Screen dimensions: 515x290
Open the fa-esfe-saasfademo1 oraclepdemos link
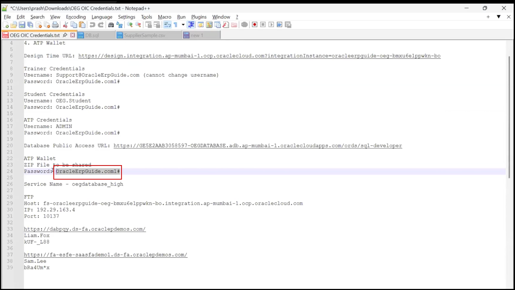[106, 255]
